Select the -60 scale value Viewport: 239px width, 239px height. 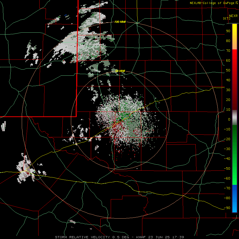coord(227,178)
